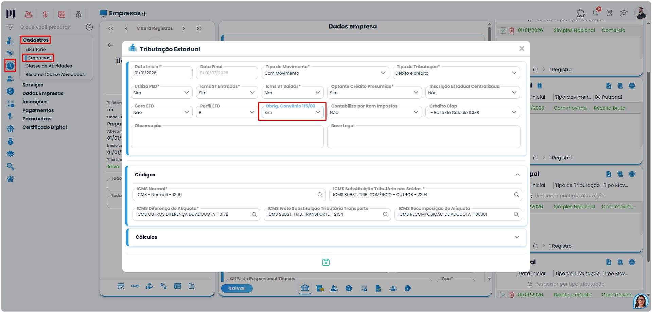Click the blue Salvar button
The height and width of the screenshot is (312, 652).
(x=237, y=288)
